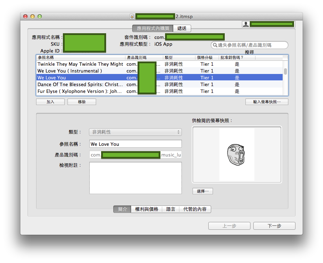
Task: Click the user account icon at top right
Action: tap(246, 24)
